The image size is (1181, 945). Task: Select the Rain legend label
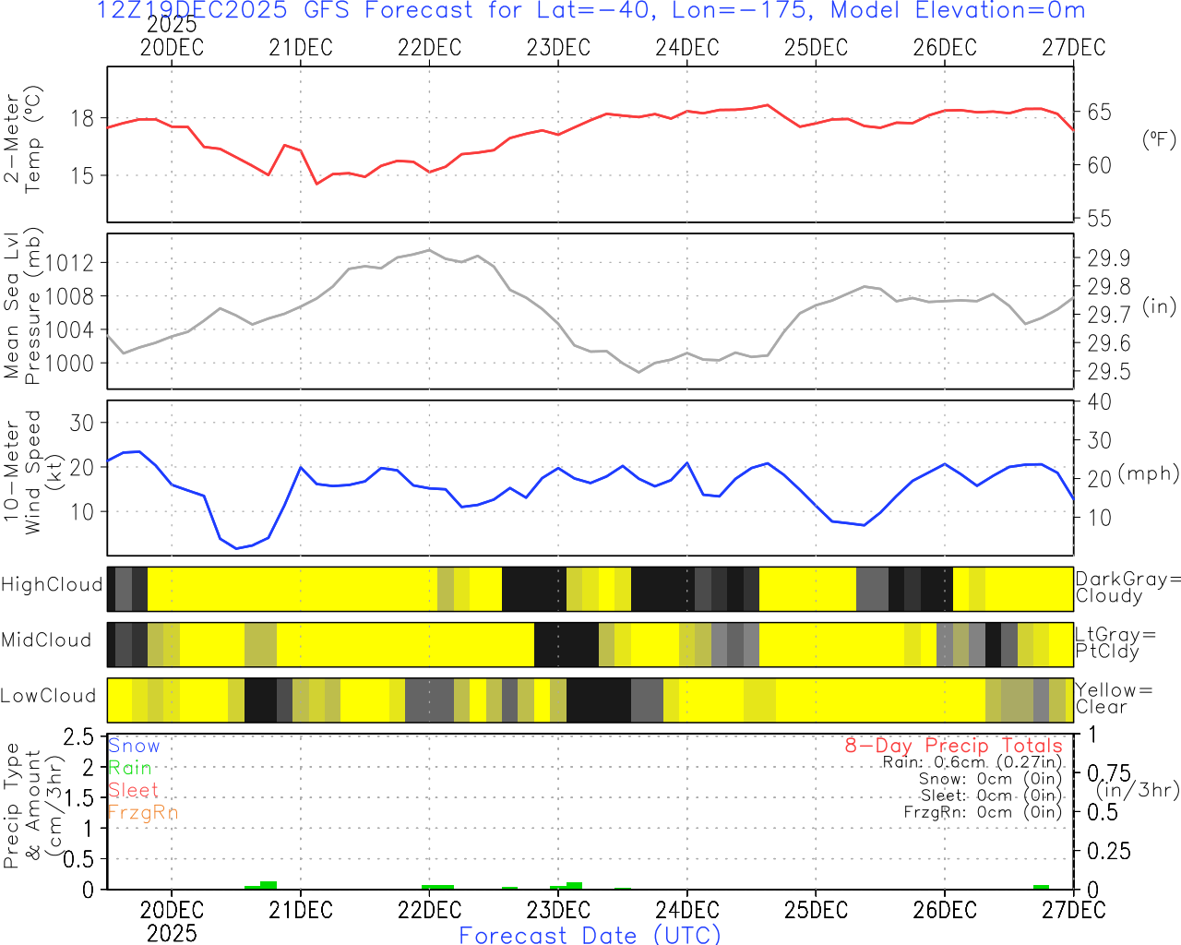pyautogui.click(x=129, y=768)
